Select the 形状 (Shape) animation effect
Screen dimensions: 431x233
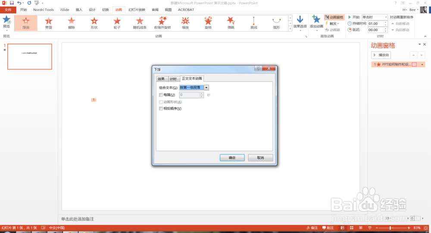(94, 23)
